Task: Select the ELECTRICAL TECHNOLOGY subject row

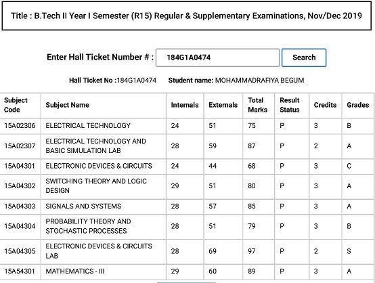Action: 187,126
